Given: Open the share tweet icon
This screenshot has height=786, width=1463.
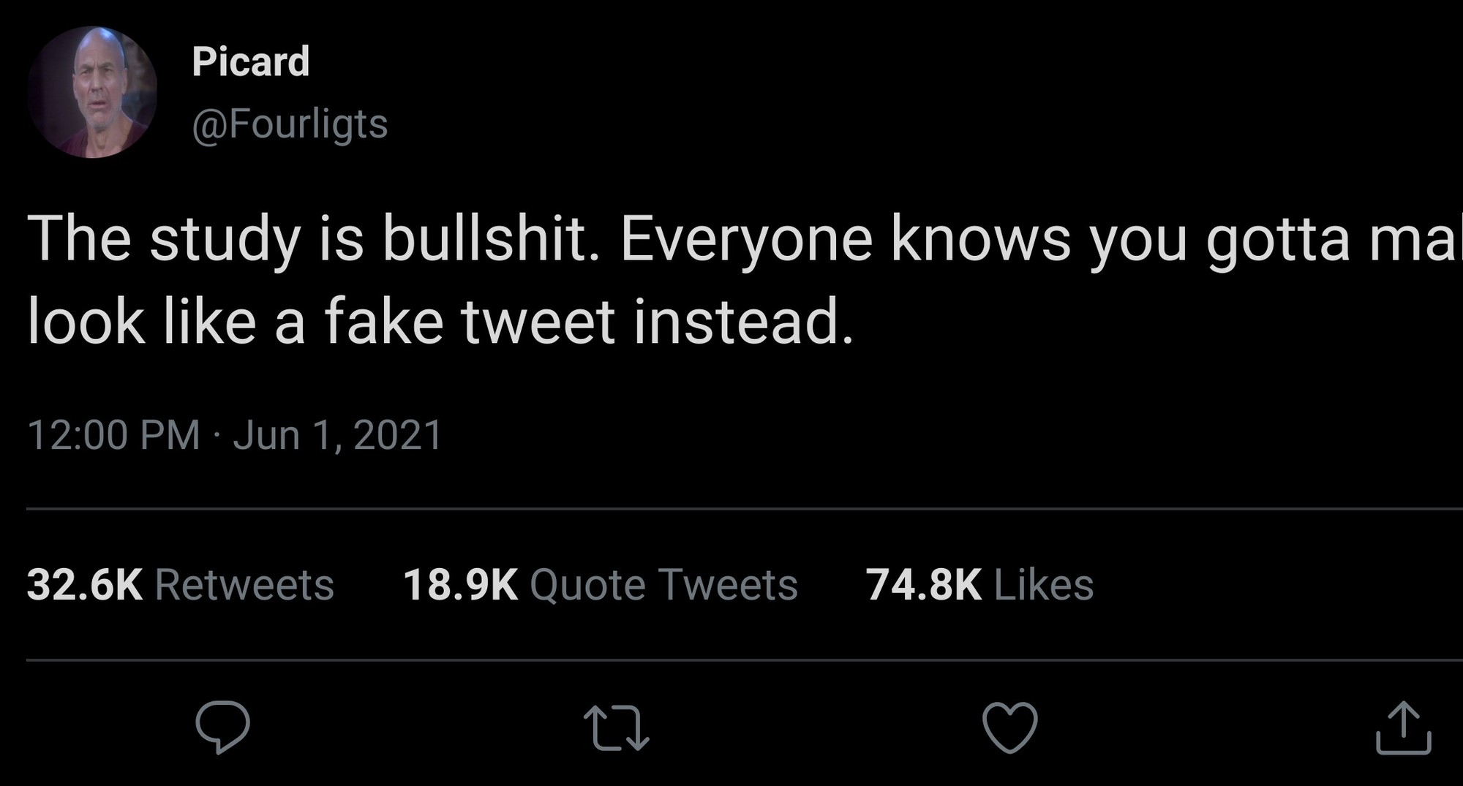Looking at the screenshot, I should tap(1403, 728).
